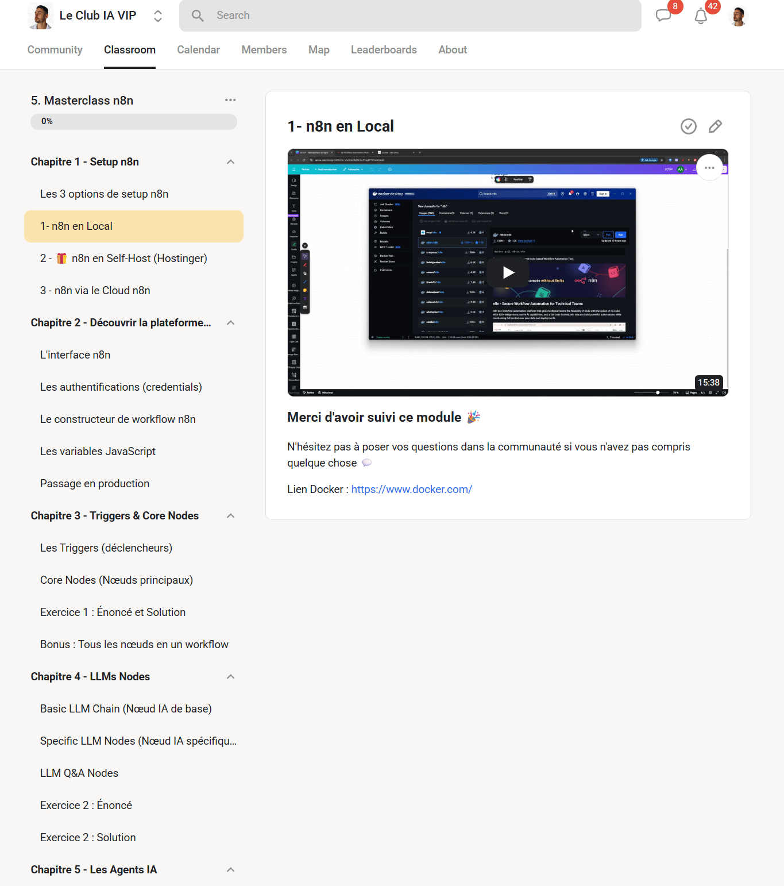Open lesson Passage en production
The height and width of the screenshot is (886, 784).
click(x=134, y=484)
